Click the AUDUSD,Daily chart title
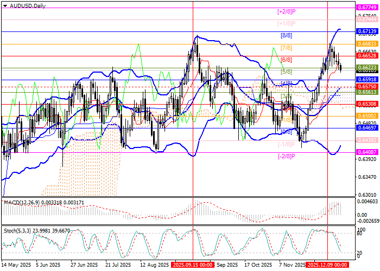This screenshot has height=271, width=380. (28, 5)
